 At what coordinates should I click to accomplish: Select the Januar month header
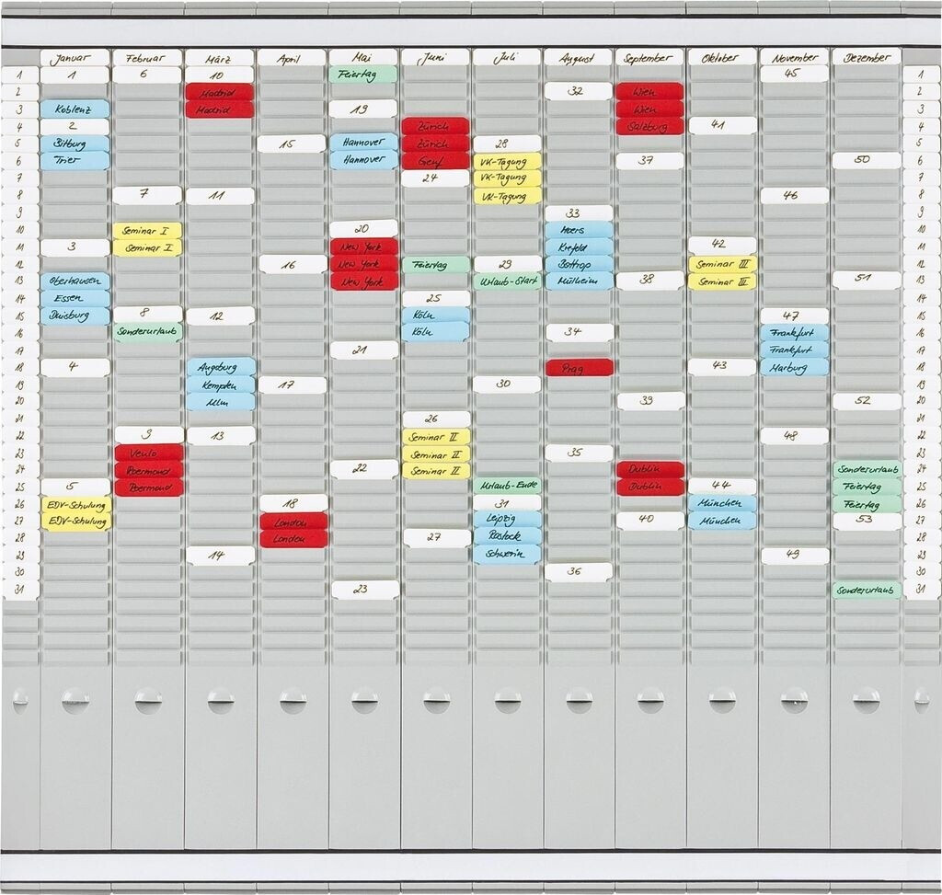tap(75, 58)
